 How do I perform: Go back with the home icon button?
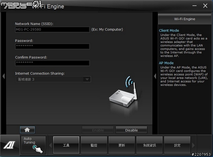(27, 130)
